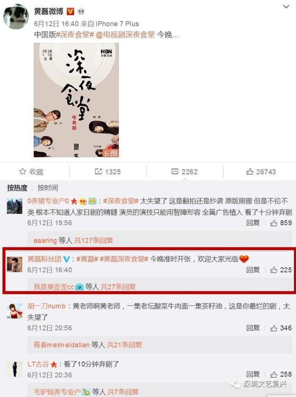Expand aaaring 共127条回复 replies

pyautogui.click(x=73, y=240)
